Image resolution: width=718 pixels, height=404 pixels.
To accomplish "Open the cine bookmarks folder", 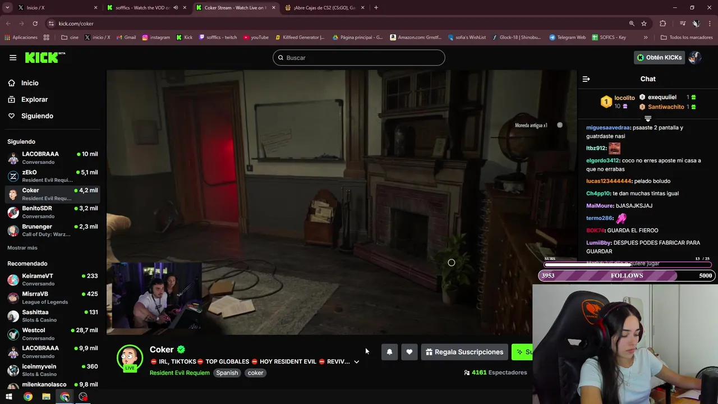I will 70,38.
